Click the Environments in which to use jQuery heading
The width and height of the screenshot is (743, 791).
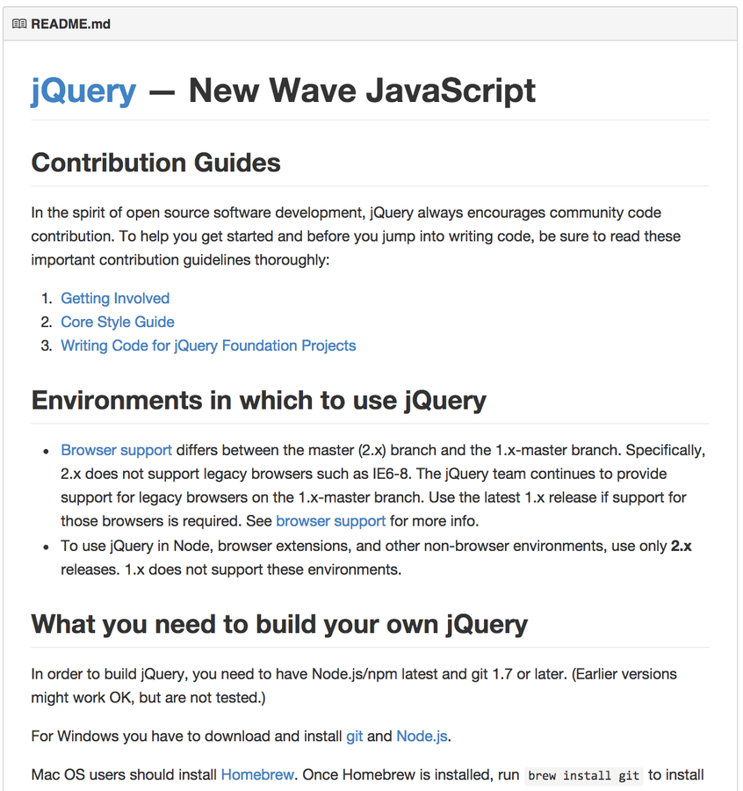tap(258, 401)
